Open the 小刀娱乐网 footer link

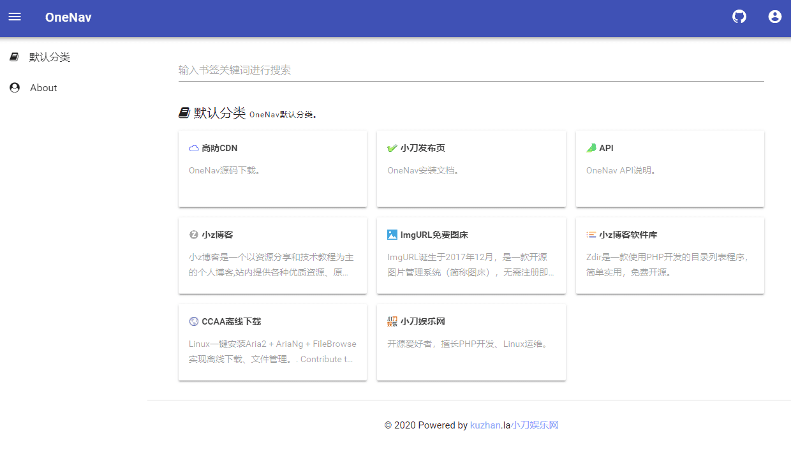(535, 425)
